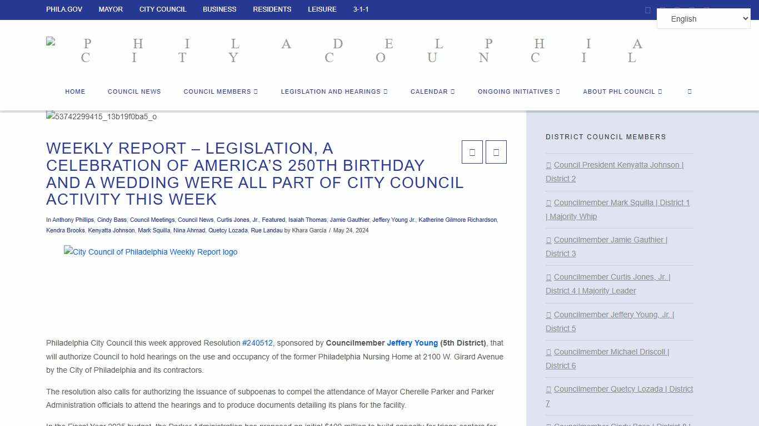Click the Jeffery Young hyperlink in the article

point(412,343)
